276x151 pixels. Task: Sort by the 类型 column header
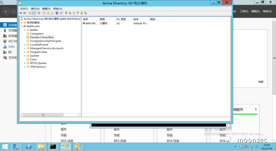click(107, 19)
